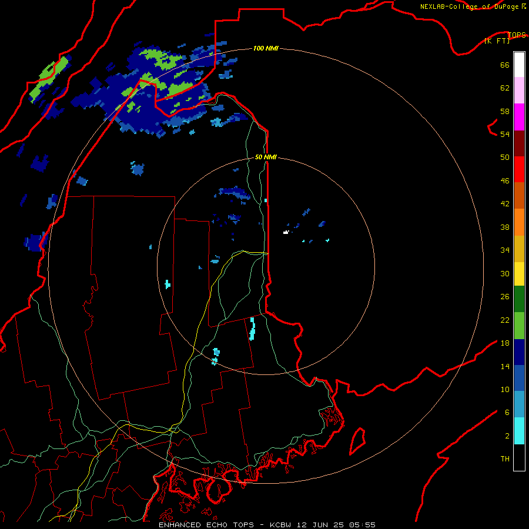Click the TOPS legend title
Image resolution: width=529 pixels, height=529 pixels.
(x=517, y=35)
